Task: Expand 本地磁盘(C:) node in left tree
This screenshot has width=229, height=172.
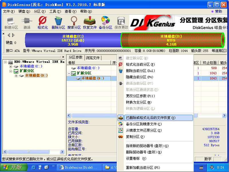Action: coord(11,67)
